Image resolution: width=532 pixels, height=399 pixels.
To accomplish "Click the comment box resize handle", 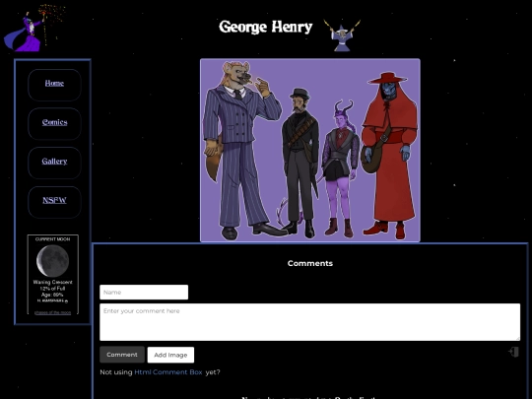I will [x=518, y=338].
